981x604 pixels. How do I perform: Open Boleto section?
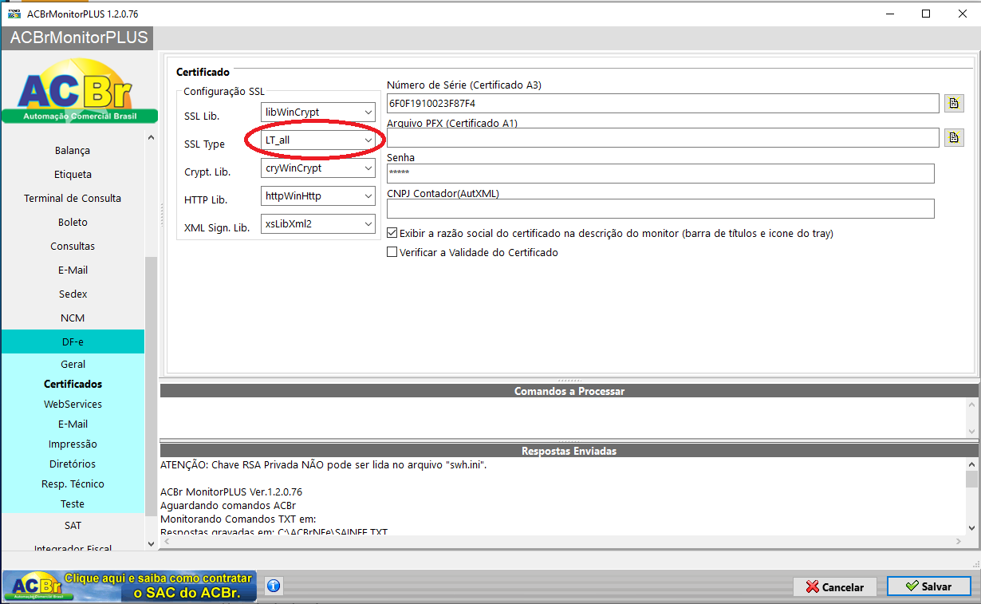pos(73,222)
